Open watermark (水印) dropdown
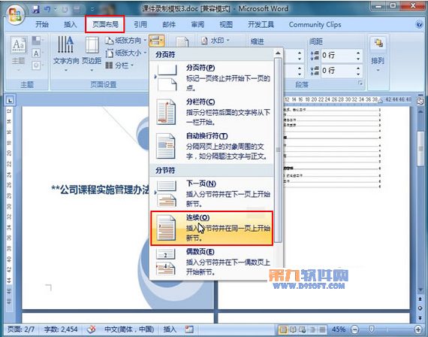 (x=215, y=41)
